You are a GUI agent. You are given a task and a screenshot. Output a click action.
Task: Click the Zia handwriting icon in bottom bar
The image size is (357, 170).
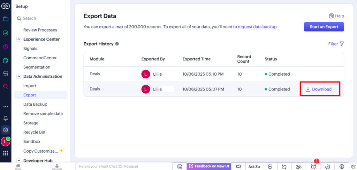coord(298,167)
